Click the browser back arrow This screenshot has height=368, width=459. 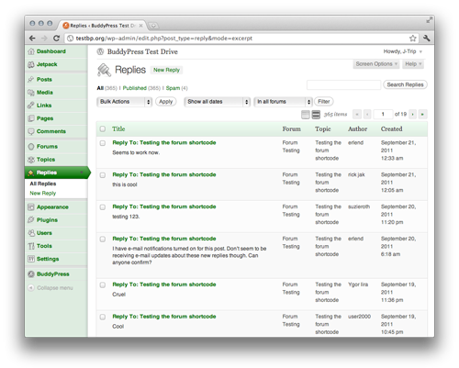[32, 39]
